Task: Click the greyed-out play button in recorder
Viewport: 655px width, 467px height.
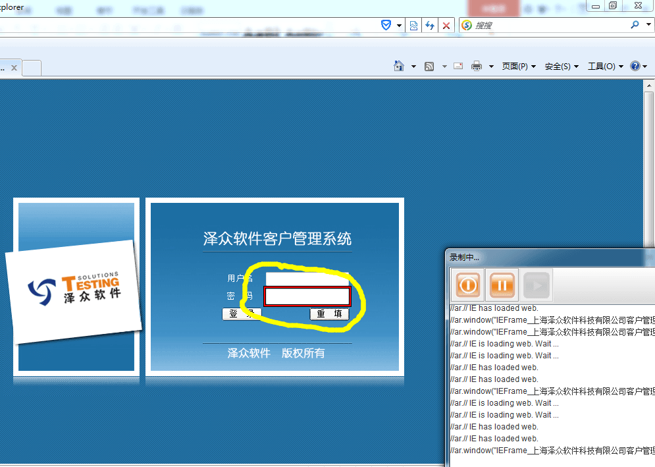Action: coord(537,285)
